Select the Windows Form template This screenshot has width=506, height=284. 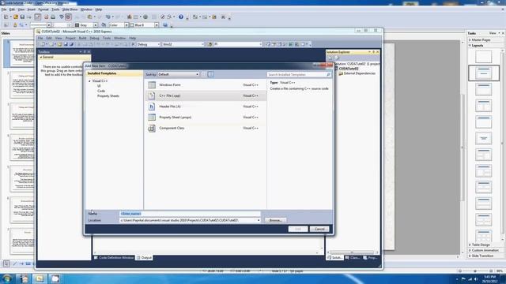pos(206,85)
